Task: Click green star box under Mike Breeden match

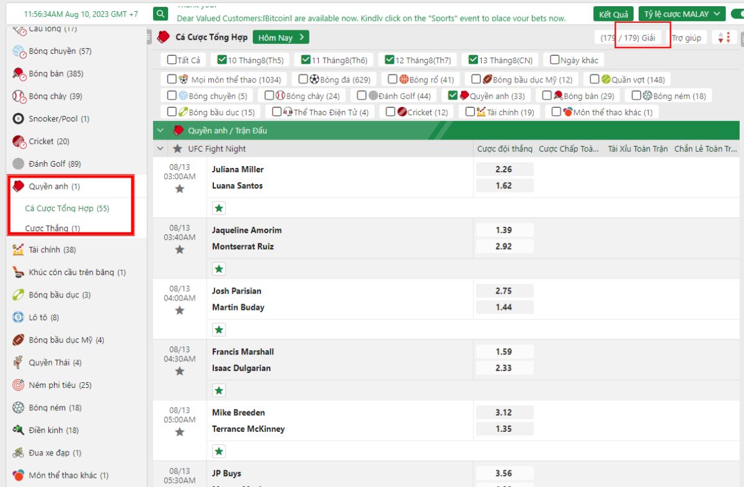Action: point(219,451)
